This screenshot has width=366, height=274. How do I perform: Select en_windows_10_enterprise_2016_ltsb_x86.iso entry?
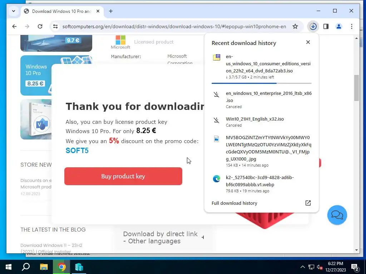(x=261, y=100)
